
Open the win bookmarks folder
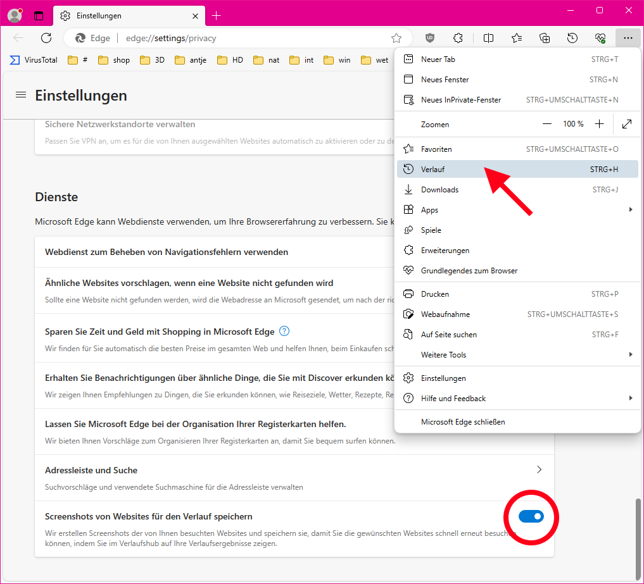click(337, 60)
